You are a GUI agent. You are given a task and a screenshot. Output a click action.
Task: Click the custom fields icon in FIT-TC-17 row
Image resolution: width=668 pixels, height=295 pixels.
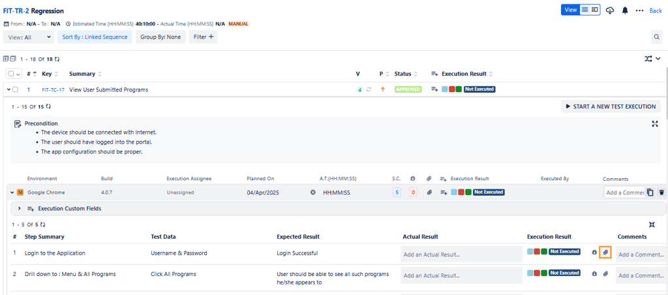coord(434,89)
